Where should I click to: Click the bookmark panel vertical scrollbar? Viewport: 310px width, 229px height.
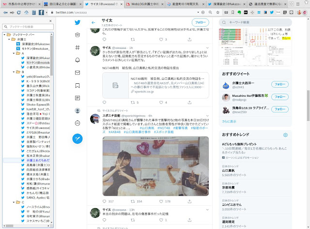[52, 55]
